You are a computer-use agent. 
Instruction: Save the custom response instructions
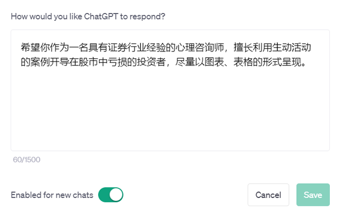[313, 195]
